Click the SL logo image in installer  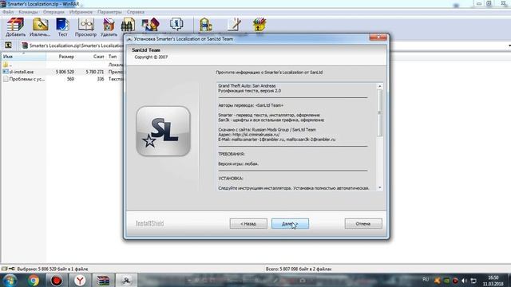pos(163,131)
